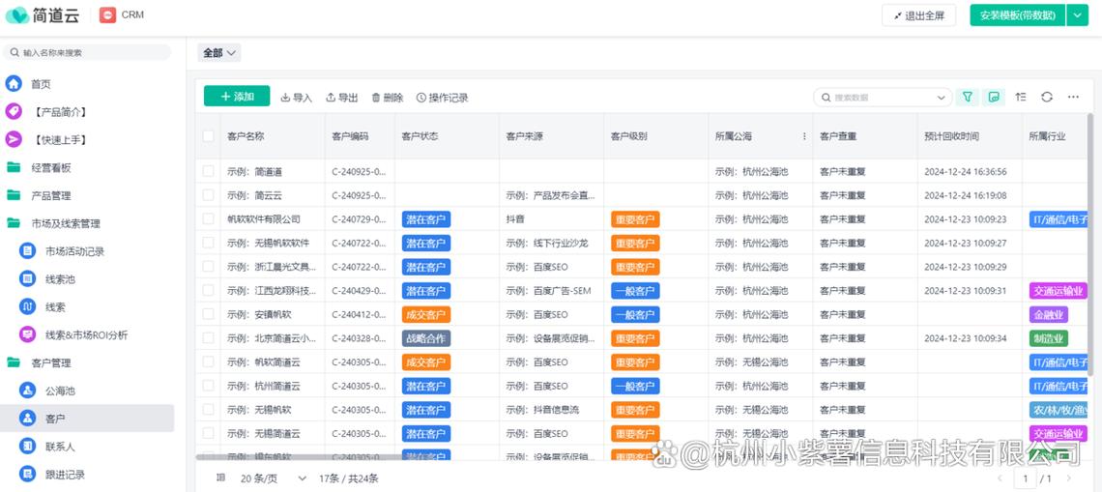The width and height of the screenshot is (1102, 492).
Task: Open 所属公海 column options dots
Action: (804, 136)
